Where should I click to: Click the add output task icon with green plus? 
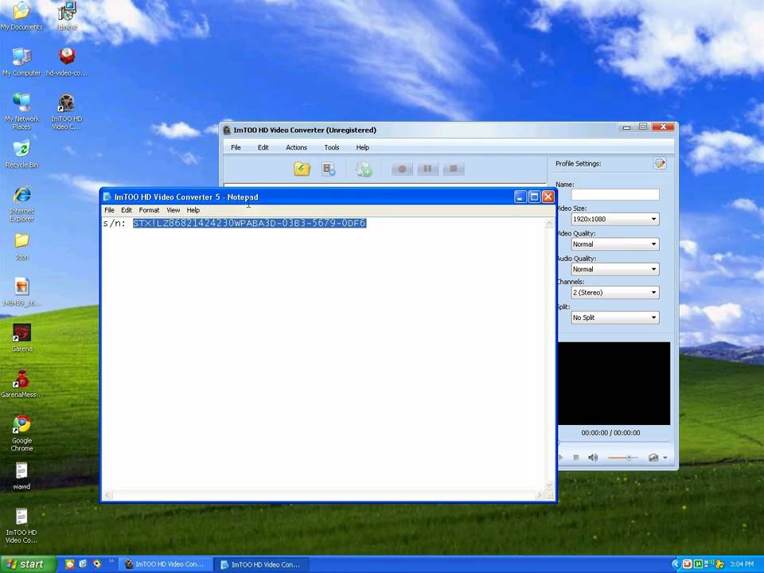(x=364, y=169)
